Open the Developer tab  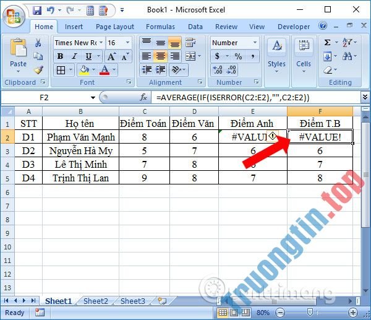(294, 27)
